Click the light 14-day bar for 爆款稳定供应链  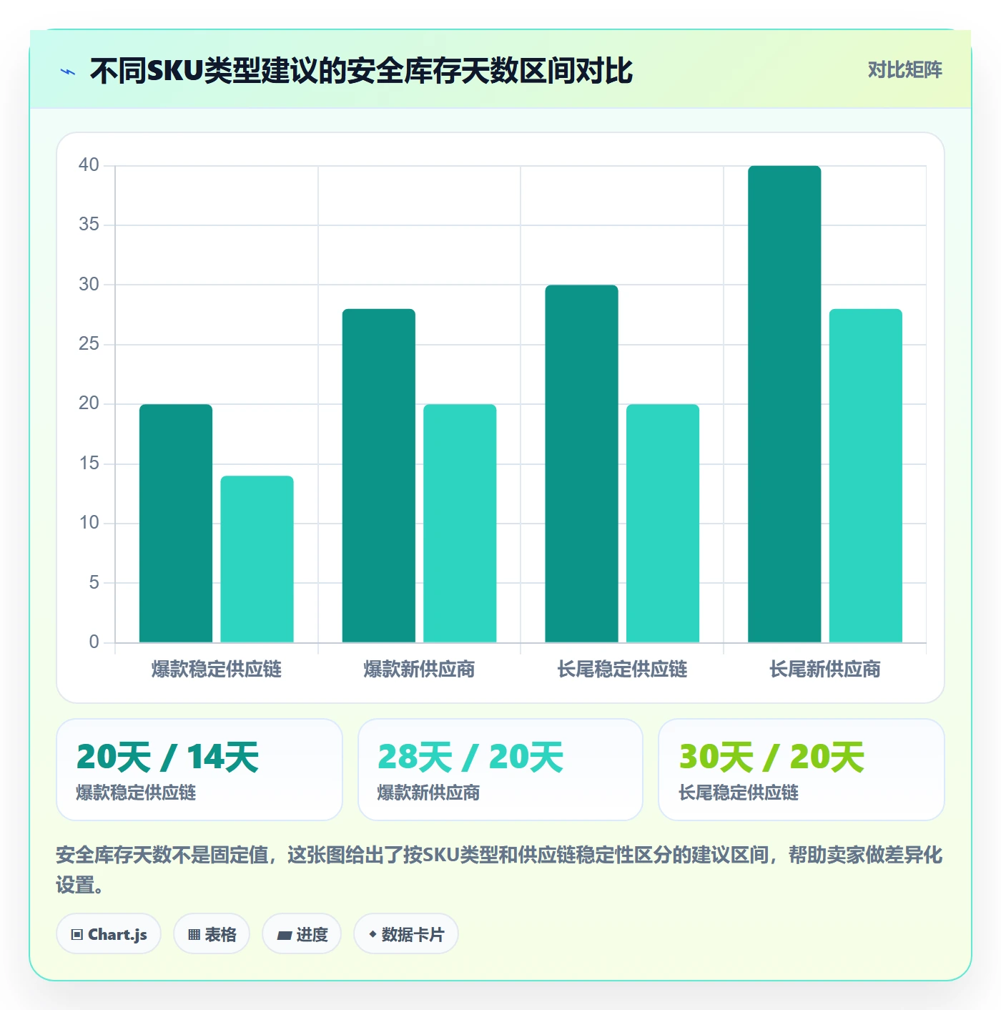coord(257,559)
